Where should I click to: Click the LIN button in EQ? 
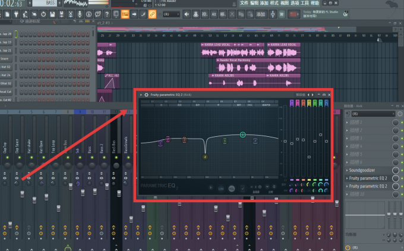tap(221, 189)
